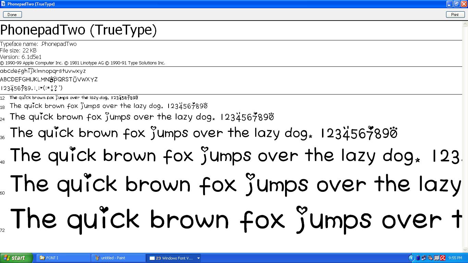The image size is (468, 263).
Task: Close the PhonepadTwo font viewer window
Action: click(x=464, y=4)
